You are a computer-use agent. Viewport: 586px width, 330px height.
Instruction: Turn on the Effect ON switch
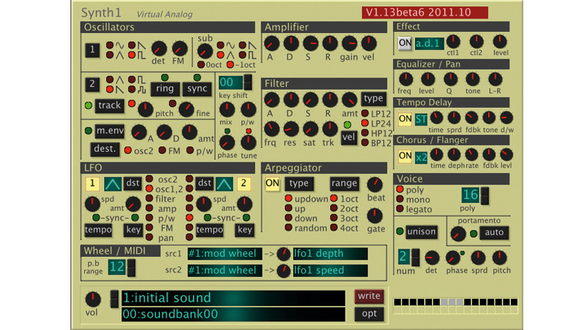pyautogui.click(x=405, y=43)
